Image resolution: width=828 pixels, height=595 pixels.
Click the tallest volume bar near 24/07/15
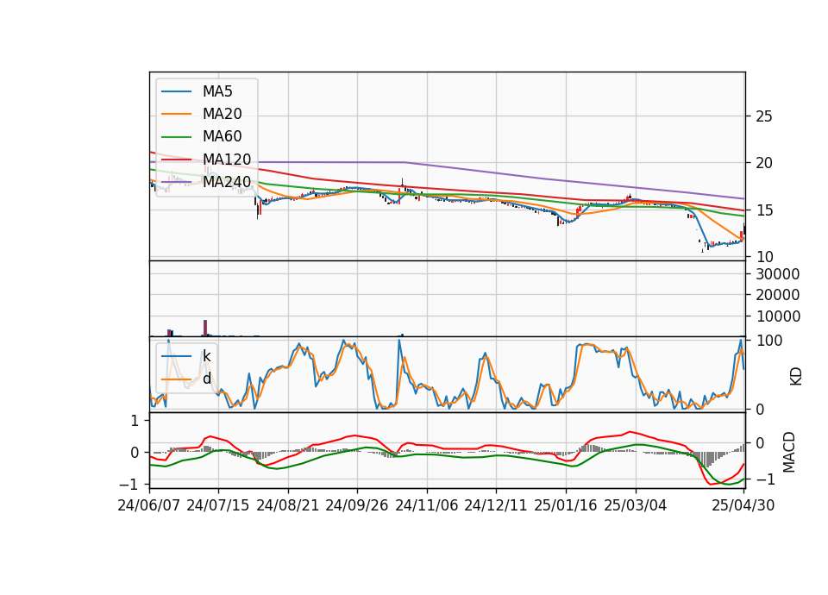205,328
